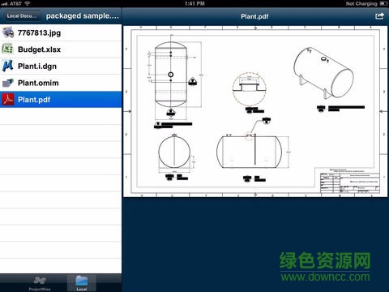
Task: Switch to the ProjectWise tab
Action: coord(40,283)
